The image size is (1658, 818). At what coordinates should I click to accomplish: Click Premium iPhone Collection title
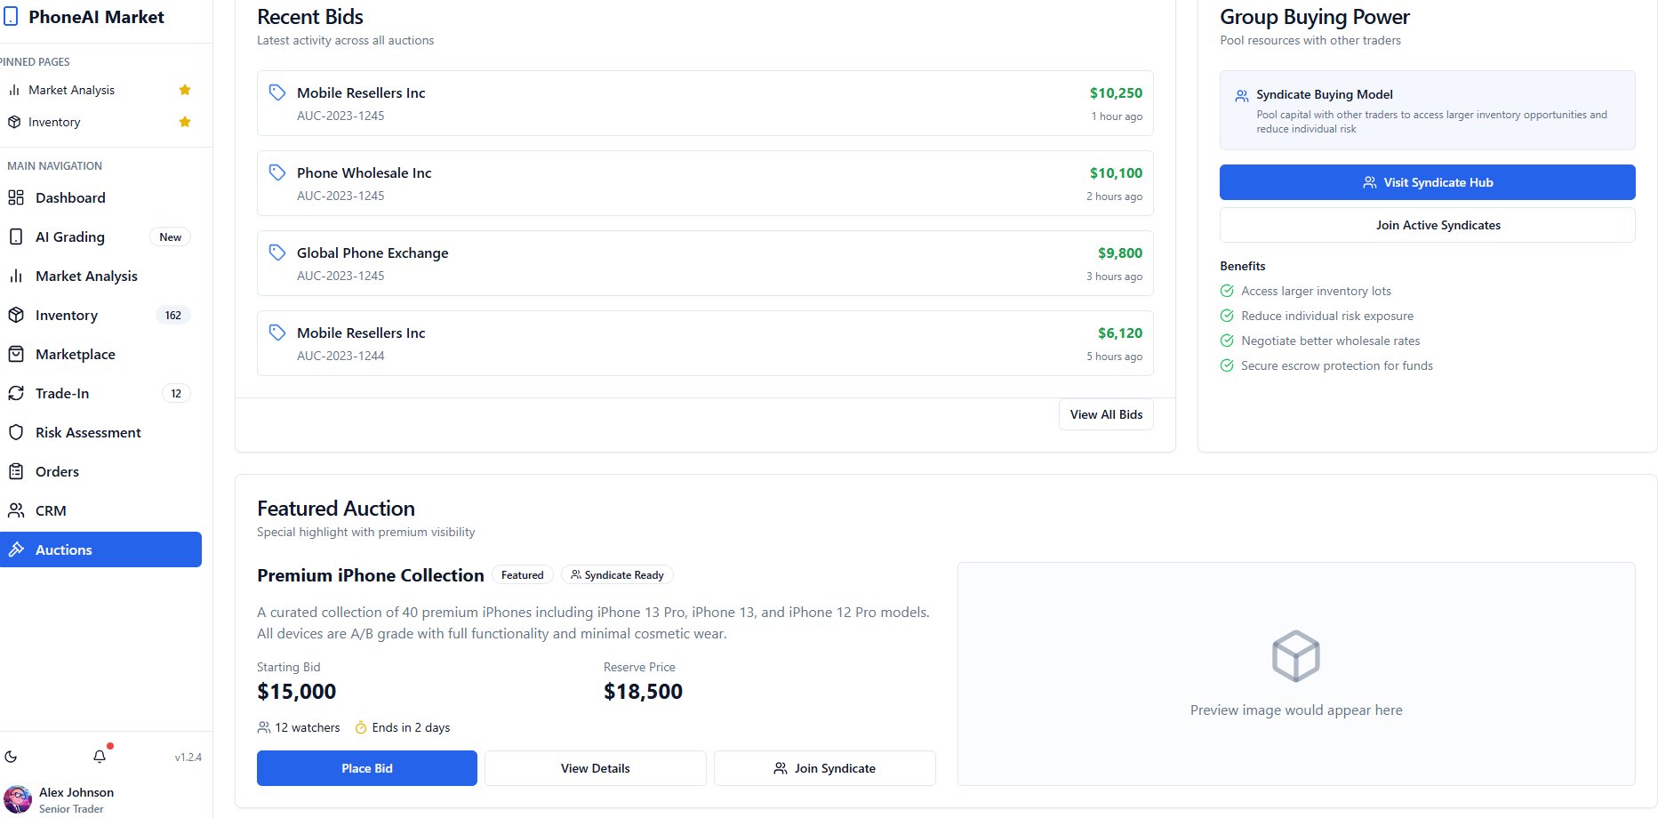coord(371,575)
